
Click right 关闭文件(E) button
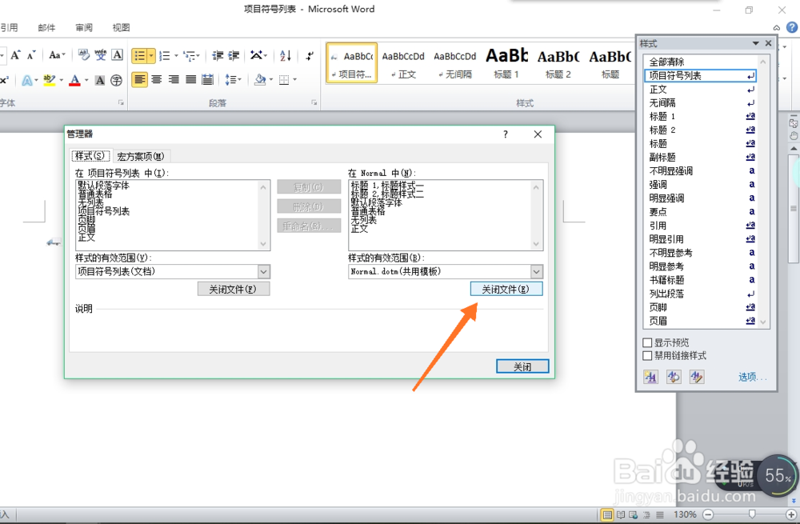tap(506, 290)
